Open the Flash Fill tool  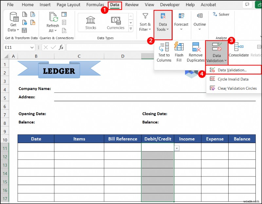pyautogui.click(x=179, y=52)
